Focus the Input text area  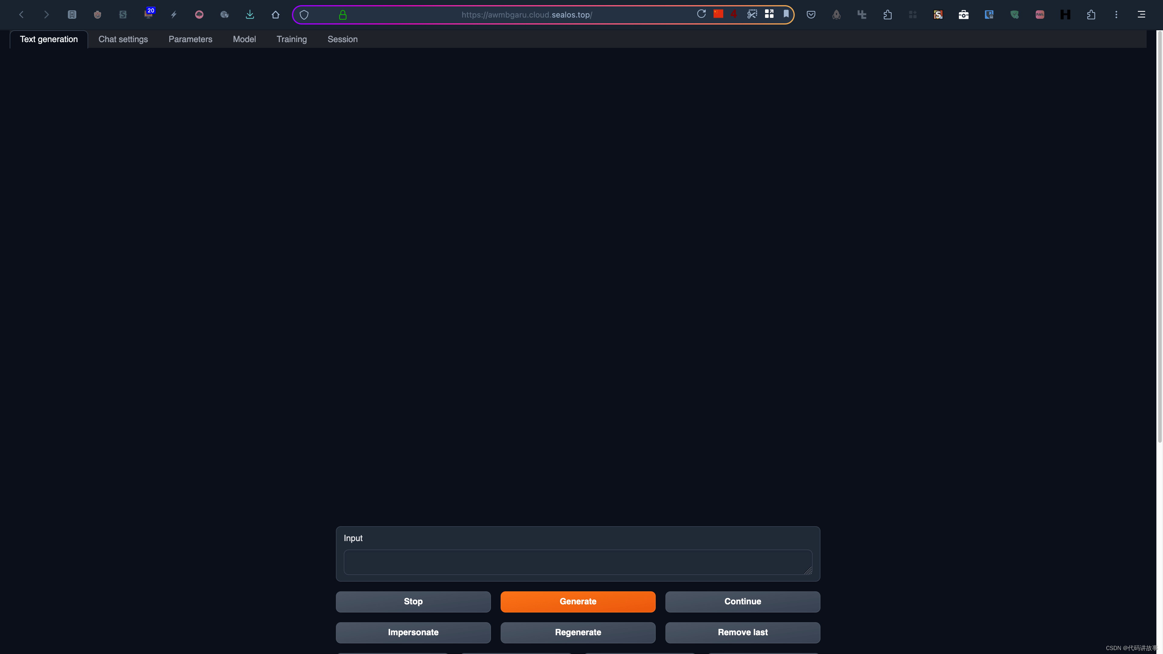click(578, 562)
